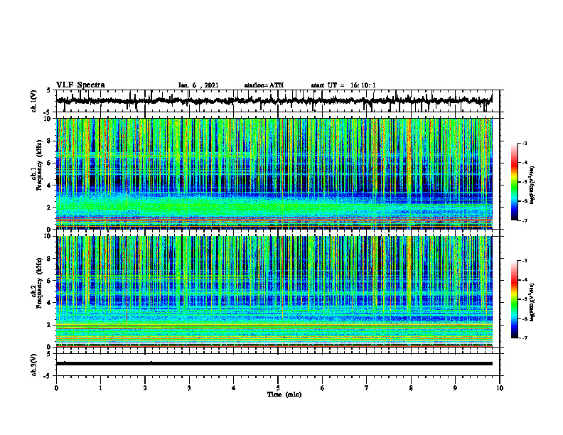
Task: Click the "VLF Spectra" plot title
Action: (80, 85)
